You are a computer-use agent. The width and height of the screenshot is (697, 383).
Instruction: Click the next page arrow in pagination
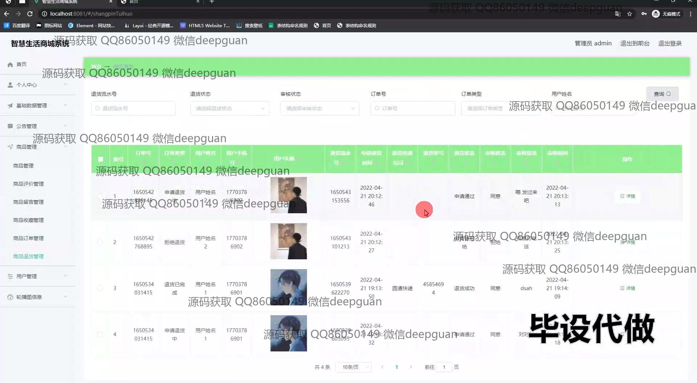tap(411, 367)
